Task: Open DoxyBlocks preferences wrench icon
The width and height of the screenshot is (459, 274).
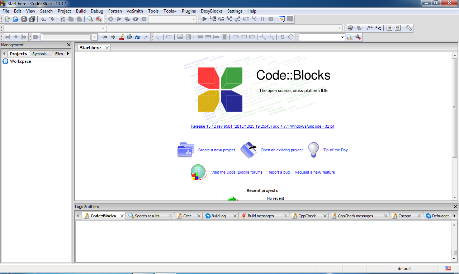Action: tap(408, 28)
